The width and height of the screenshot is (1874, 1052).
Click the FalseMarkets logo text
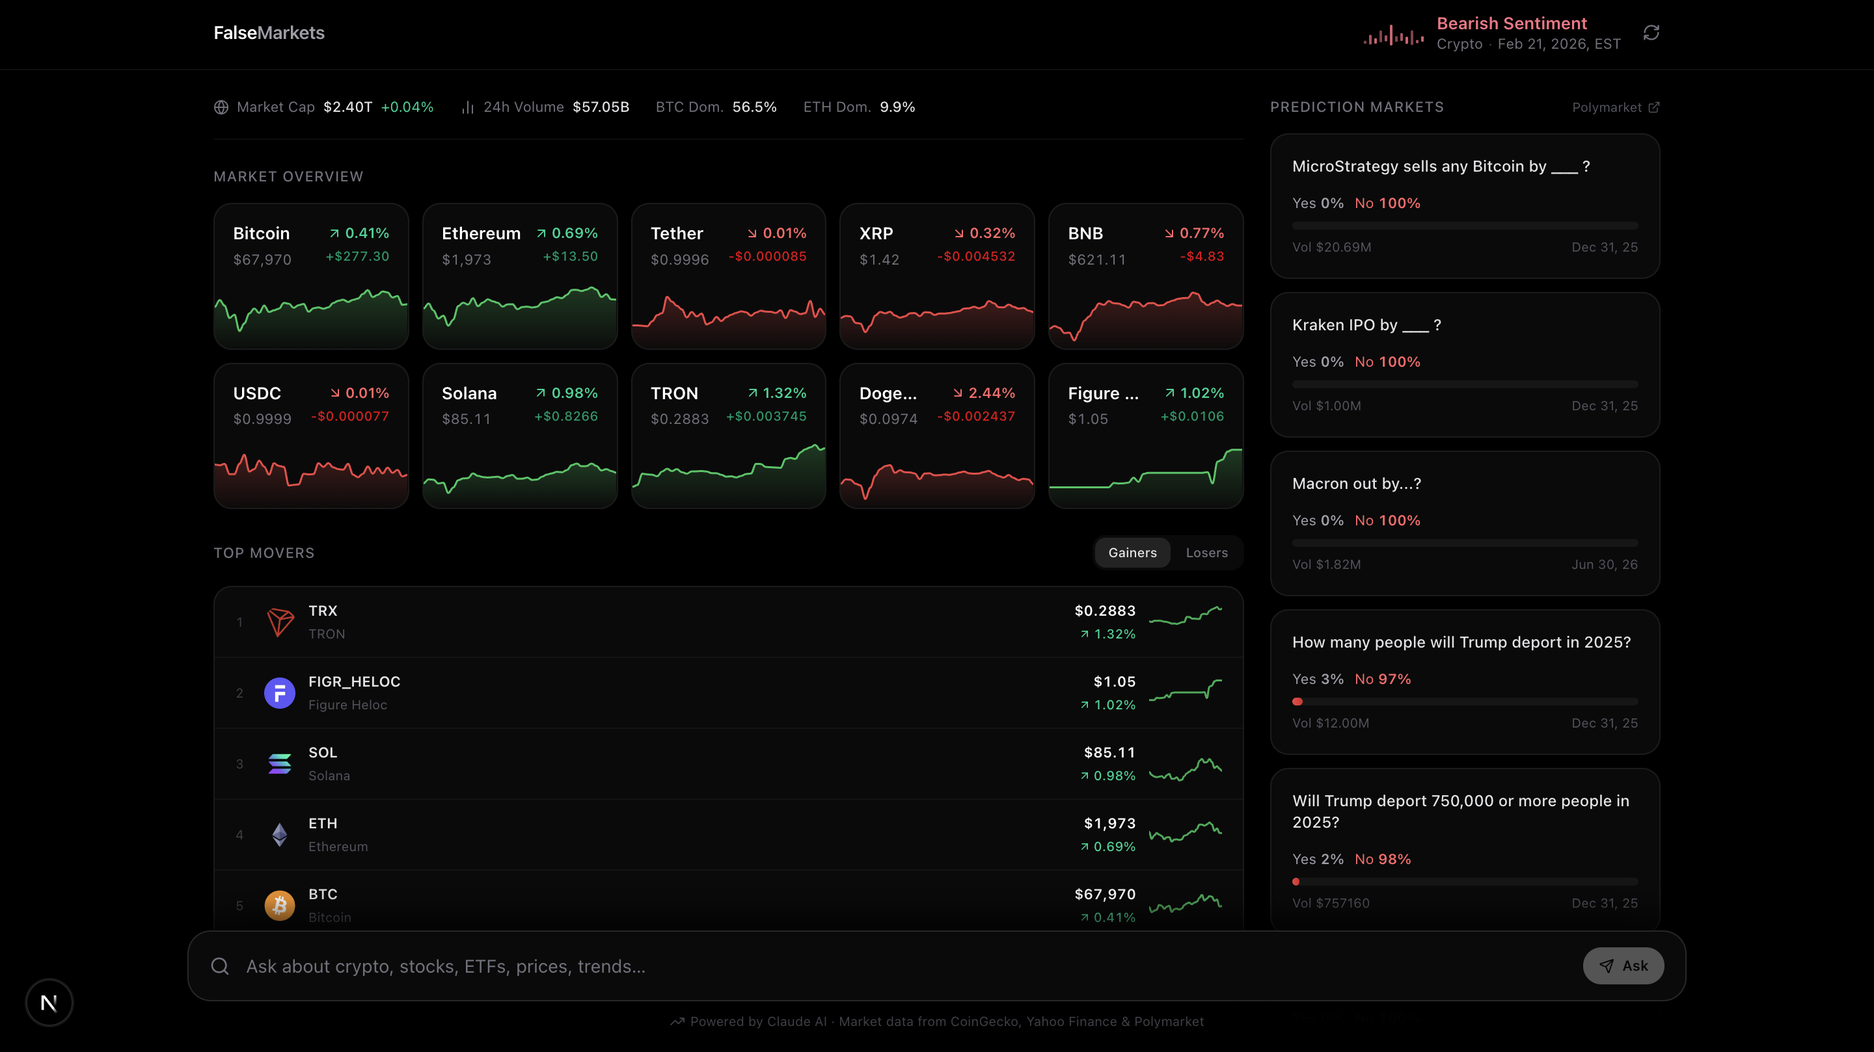click(269, 33)
